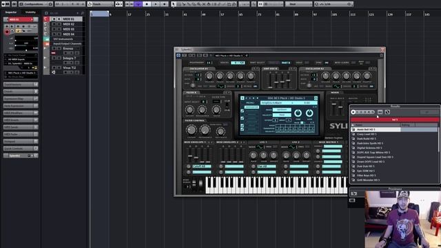Click the transport Record button

165,4
